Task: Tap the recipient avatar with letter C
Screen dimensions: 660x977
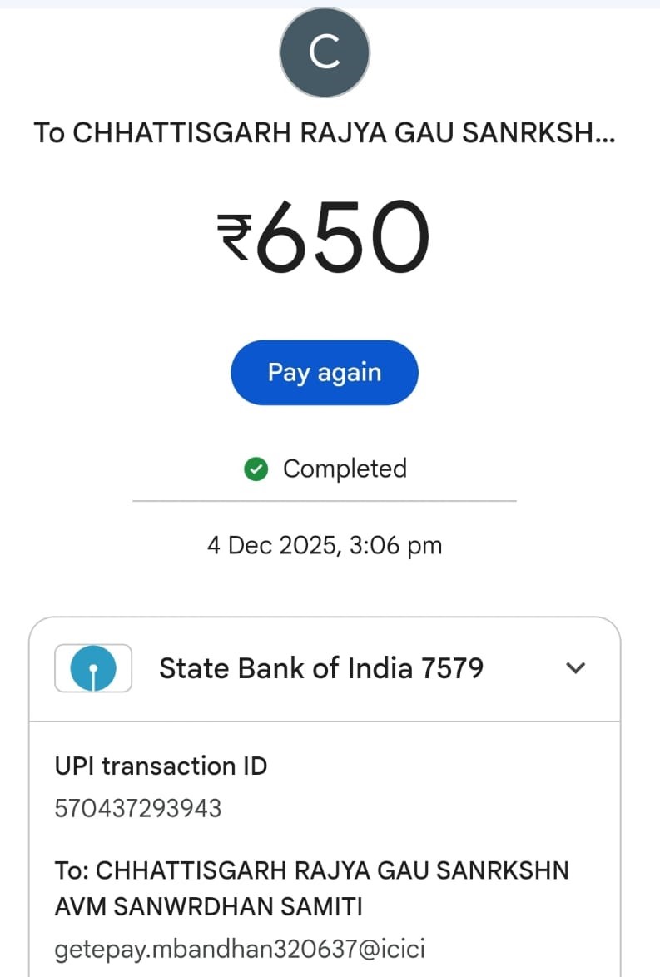Action: (325, 53)
